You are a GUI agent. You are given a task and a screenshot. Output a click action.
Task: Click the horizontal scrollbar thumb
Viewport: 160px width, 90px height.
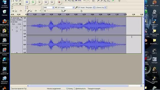[x=79, y=86]
